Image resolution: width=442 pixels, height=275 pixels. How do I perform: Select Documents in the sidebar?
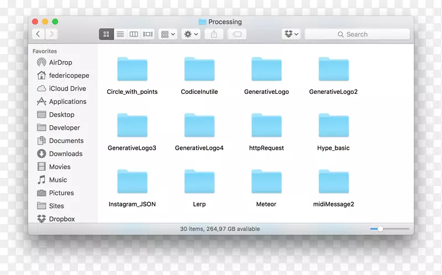pyautogui.click(x=66, y=141)
